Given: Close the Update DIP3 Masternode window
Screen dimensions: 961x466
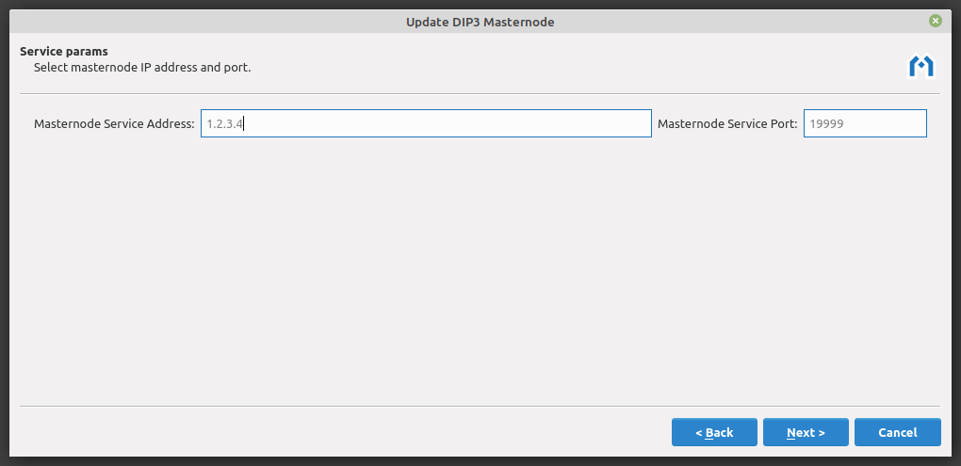Looking at the screenshot, I should (x=935, y=21).
